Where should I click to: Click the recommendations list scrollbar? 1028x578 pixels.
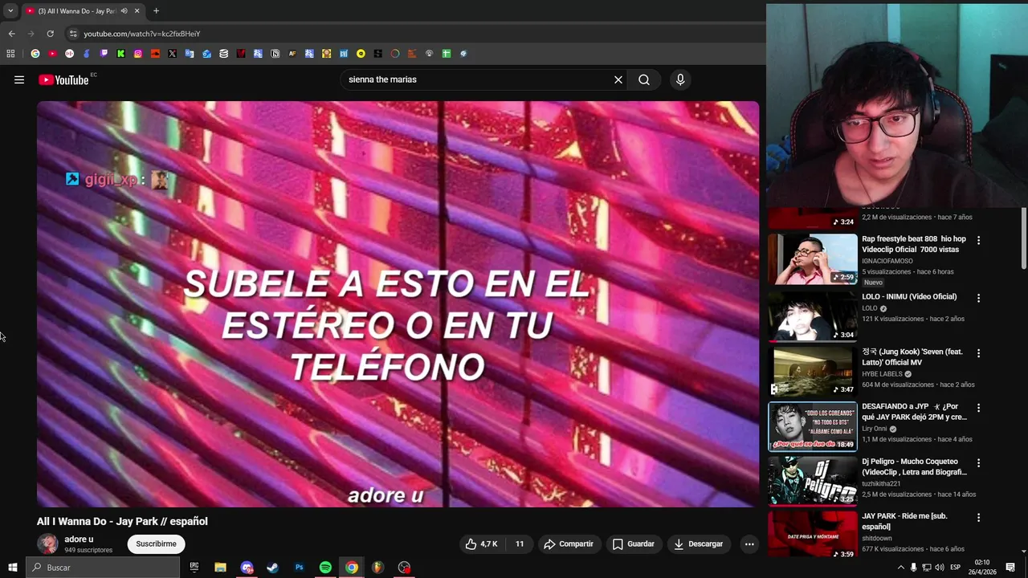pyautogui.click(x=1023, y=238)
